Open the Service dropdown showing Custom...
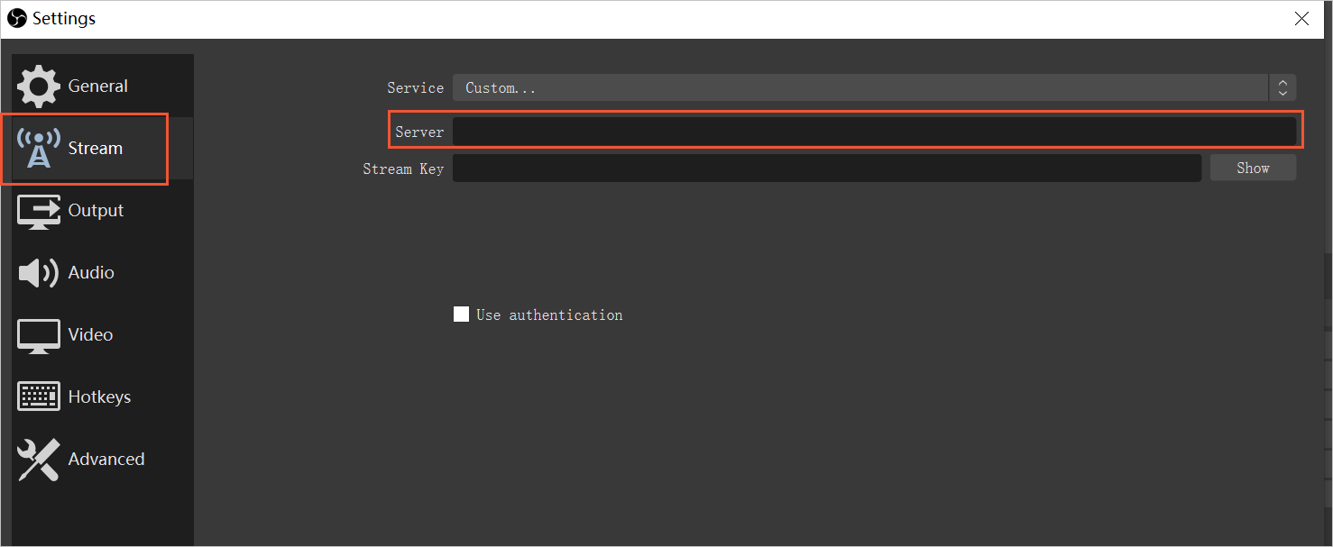This screenshot has width=1333, height=547. point(860,87)
